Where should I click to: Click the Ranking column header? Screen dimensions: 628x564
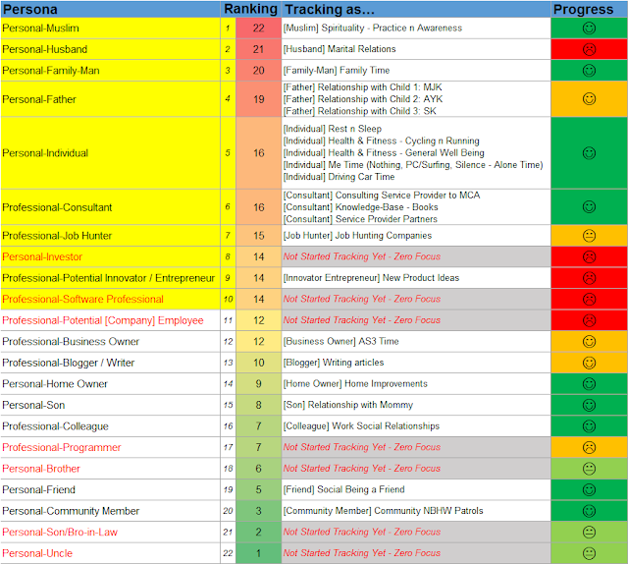pyautogui.click(x=251, y=9)
